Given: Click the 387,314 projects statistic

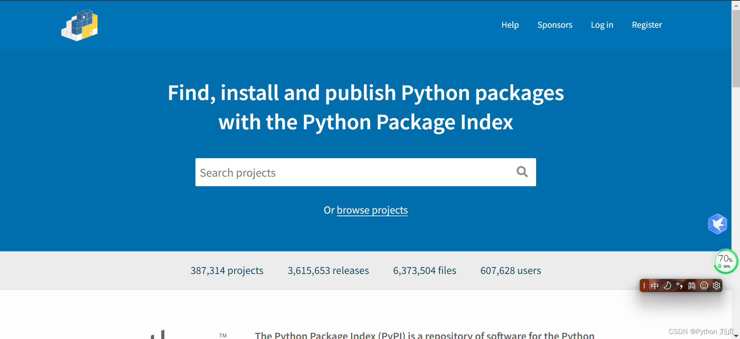Looking at the screenshot, I should (227, 271).
